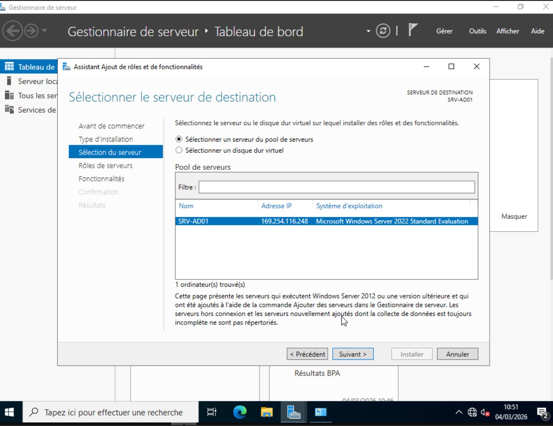Open the notifications flag icon
The width and height of the screenshot is (553, 426).
coord(413,30)
